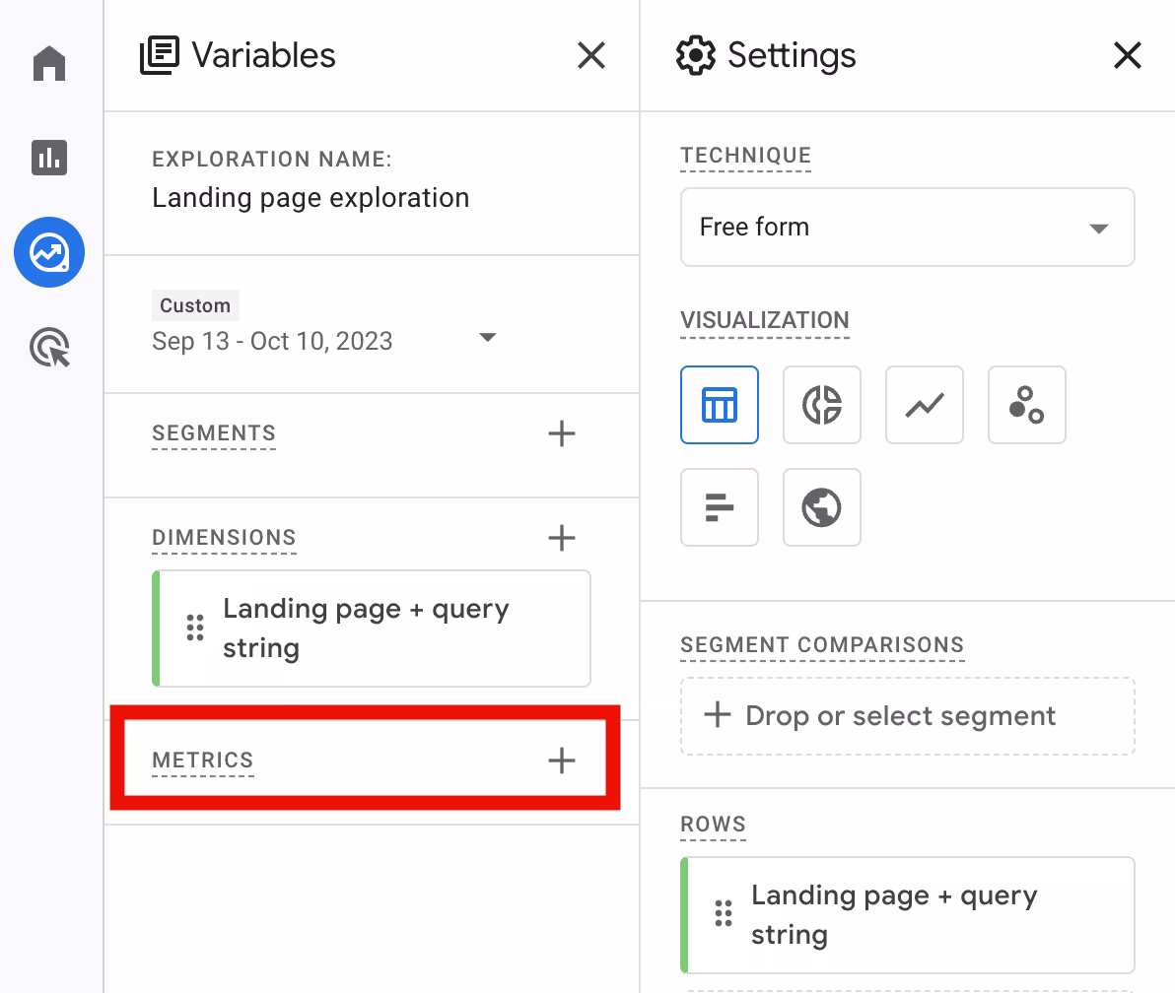
Task: Open the Reports section in sidebar
Action: (x=49, y=158)
